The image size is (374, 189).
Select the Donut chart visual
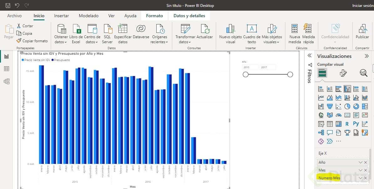coord(356,106)
